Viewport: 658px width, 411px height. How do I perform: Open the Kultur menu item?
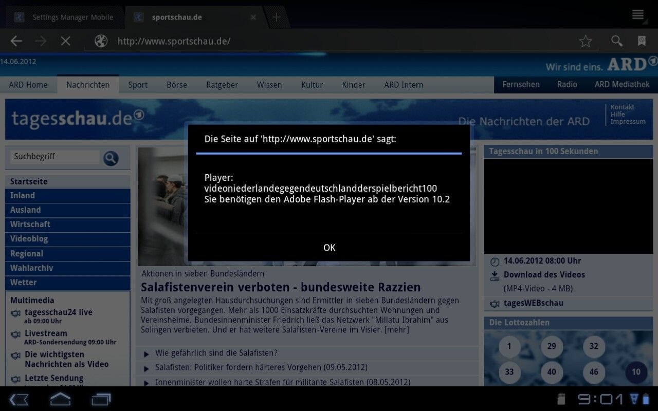(x=312, y=85)
